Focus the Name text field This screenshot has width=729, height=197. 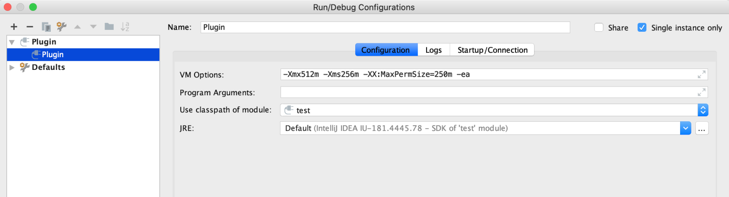click(385, 27)
